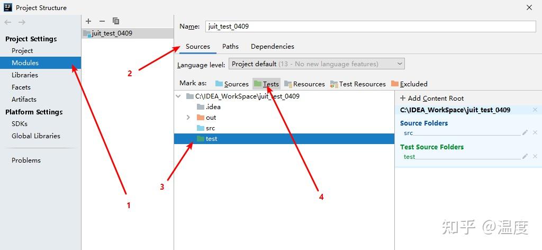Expand the out folder node

[188, 118]
